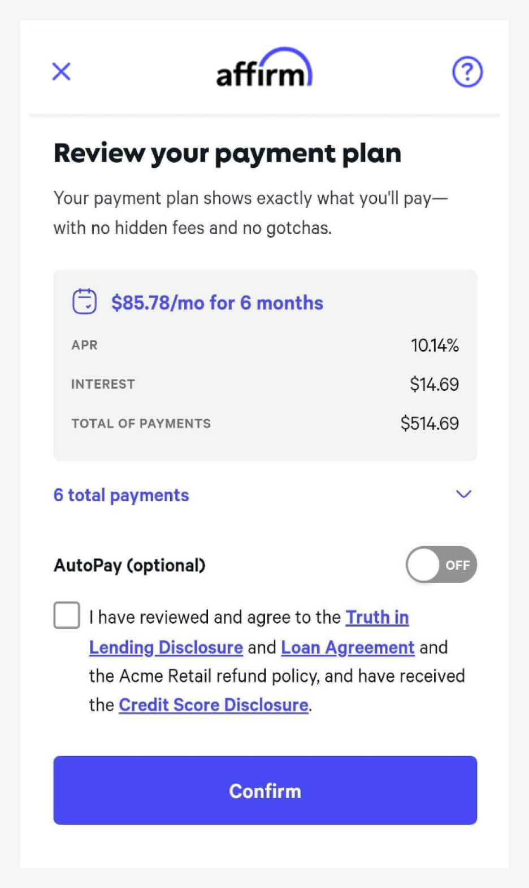Click the 10.14% APR value
Screen dimensions: 529x888
[435, 345]
